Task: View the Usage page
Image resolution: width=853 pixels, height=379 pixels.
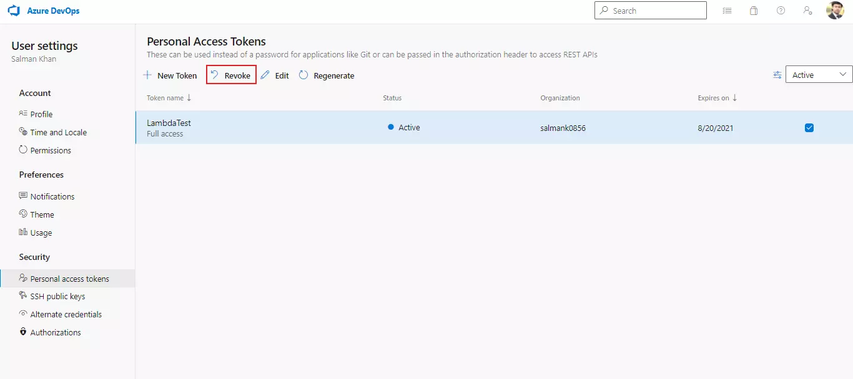Action: (x=41, y=233)
